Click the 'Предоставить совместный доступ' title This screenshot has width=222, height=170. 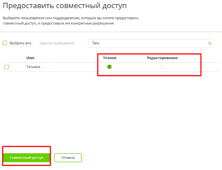pyautogui.click(x=65, y=6)
